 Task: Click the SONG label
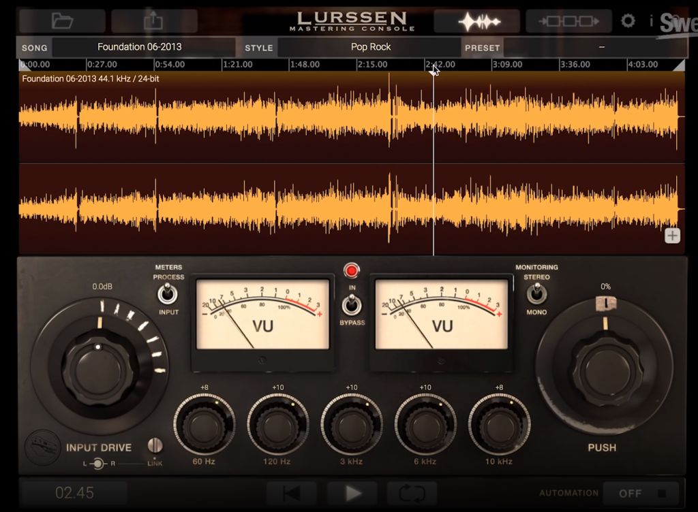coord(34,48)
